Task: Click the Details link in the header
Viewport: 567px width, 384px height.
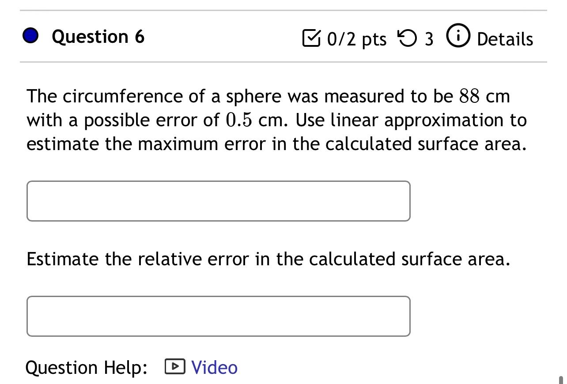Action: 505,39
